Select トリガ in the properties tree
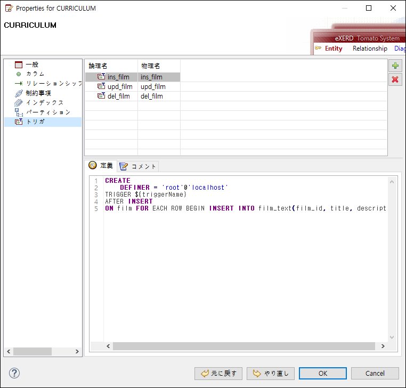406x388 pixels. [36, 122]
